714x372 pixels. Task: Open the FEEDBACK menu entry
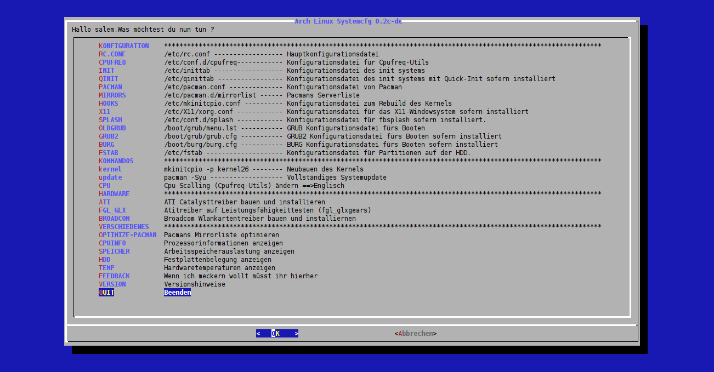114,276
